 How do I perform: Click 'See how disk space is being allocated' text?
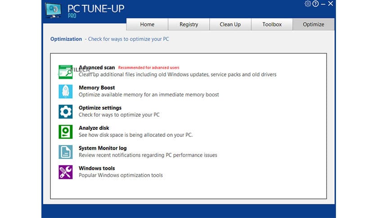click(x=136, y=135)
